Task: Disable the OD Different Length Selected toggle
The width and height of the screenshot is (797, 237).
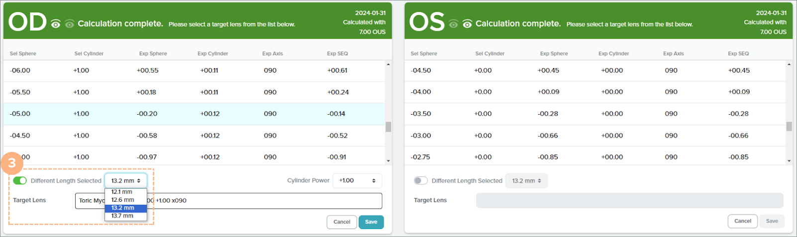Action: (x=20, y=180)
